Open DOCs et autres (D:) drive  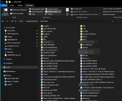(14, 43)
